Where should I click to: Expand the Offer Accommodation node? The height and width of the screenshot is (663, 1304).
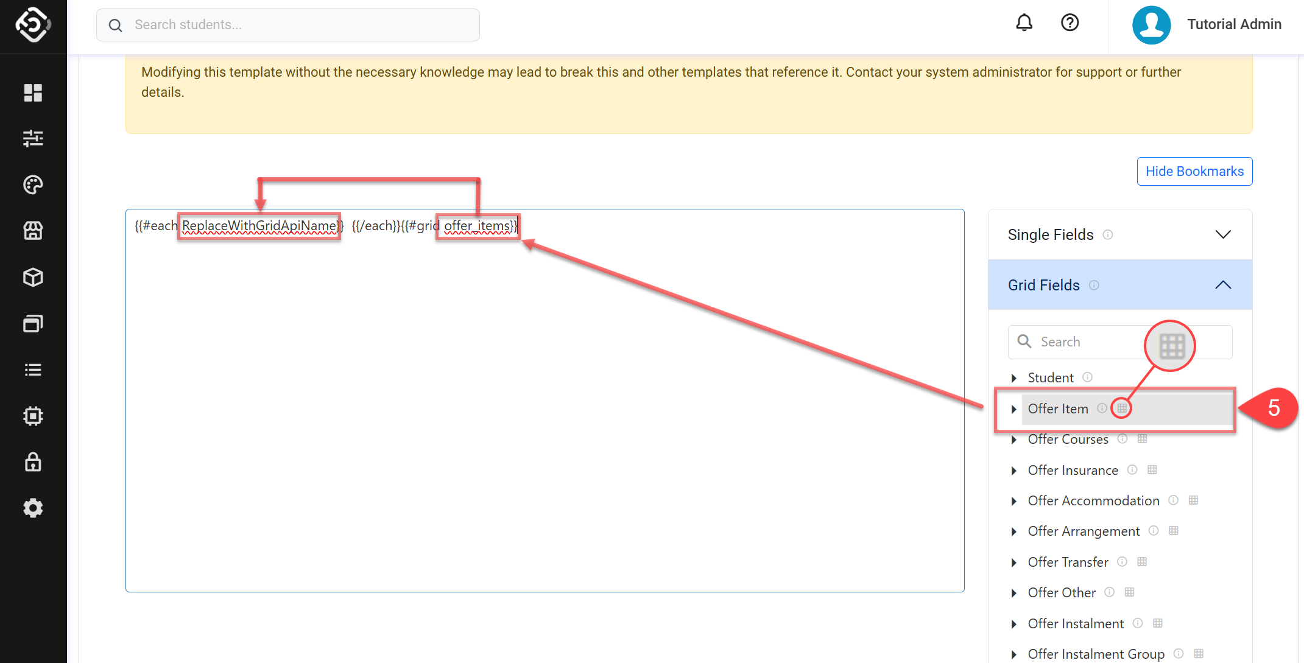[x=1013, y=501]
